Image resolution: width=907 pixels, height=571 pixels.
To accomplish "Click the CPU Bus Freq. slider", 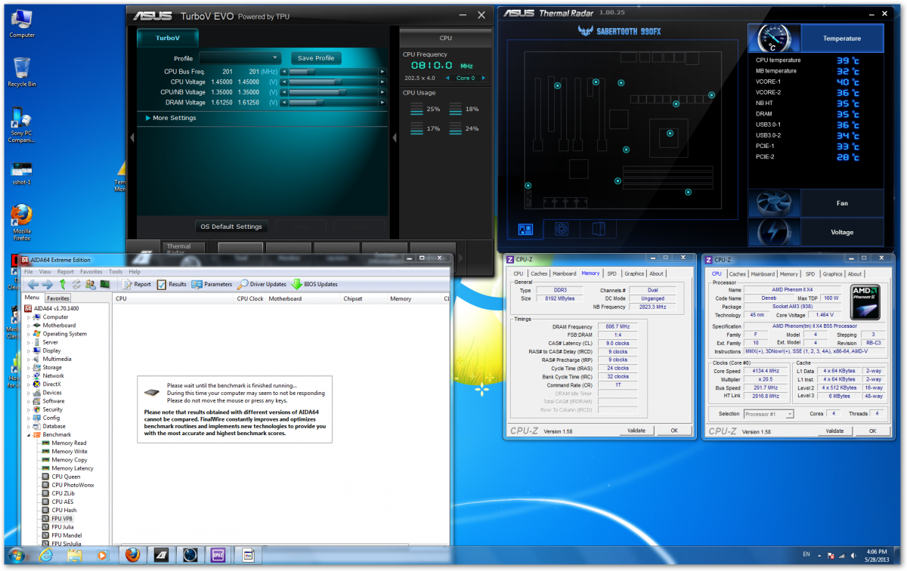I will click(333, 72).
